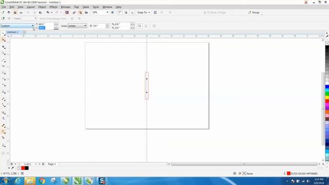Click the Undo arrow icon
Viewport: 329px width, 185px height.
(48, 12)
